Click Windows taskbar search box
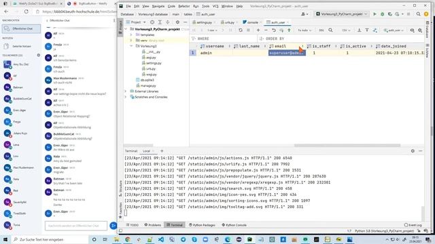 (x=50, y=239)
